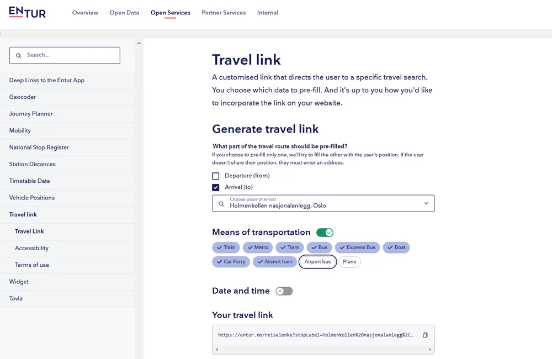Check the Departure (from) checkbox
Viewport: 552px width, 359px height.
coord(216,176)
